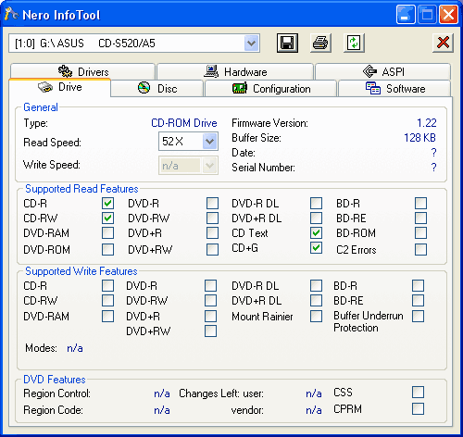Click the disc icon on Disc tab
Screen dimensions: 463x437
tap(144, 88)
